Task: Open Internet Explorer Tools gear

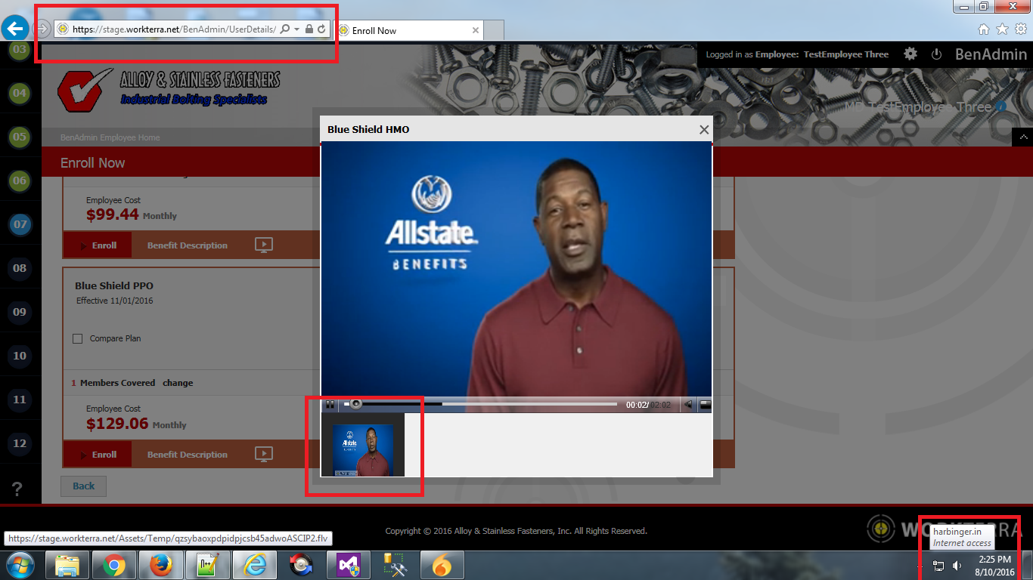Action: click(1021, 29)
